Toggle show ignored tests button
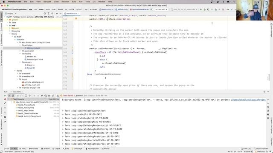Viewport: 273px width, 153px height. tap(13, 96)
